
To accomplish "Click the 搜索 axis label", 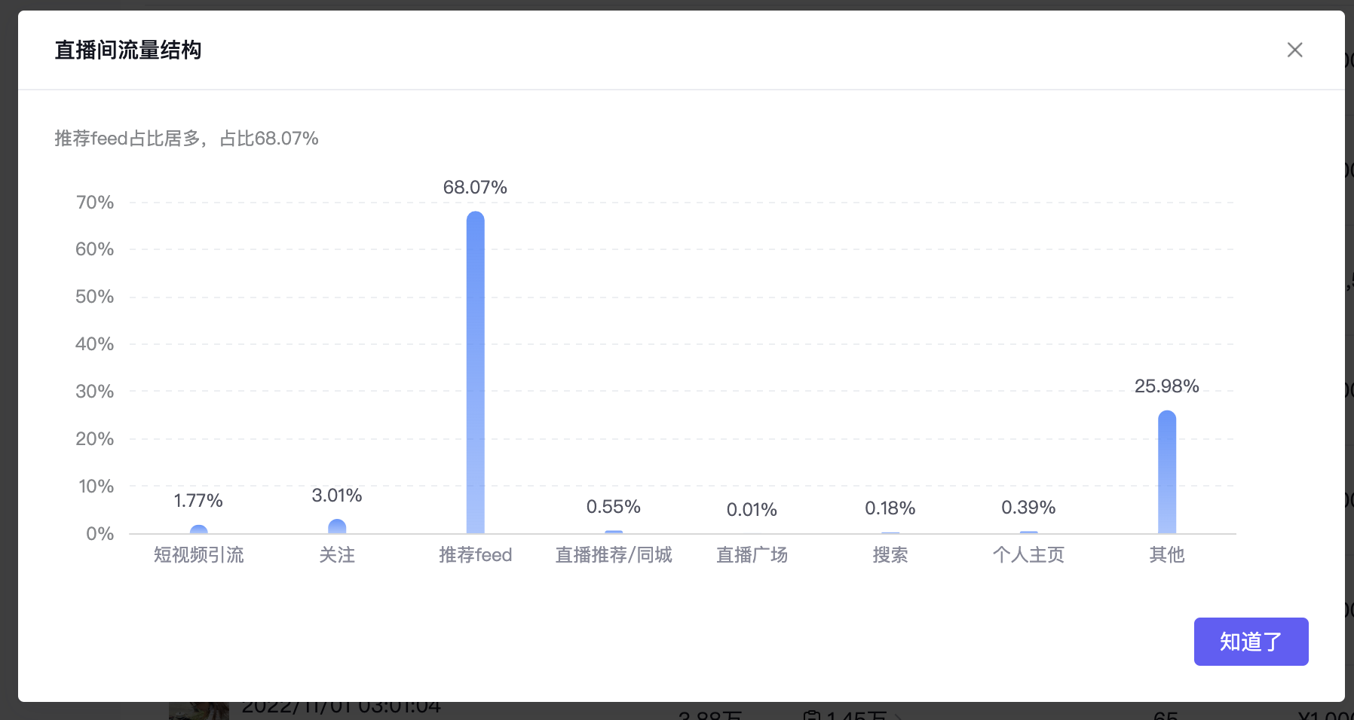I will [890, 555].
